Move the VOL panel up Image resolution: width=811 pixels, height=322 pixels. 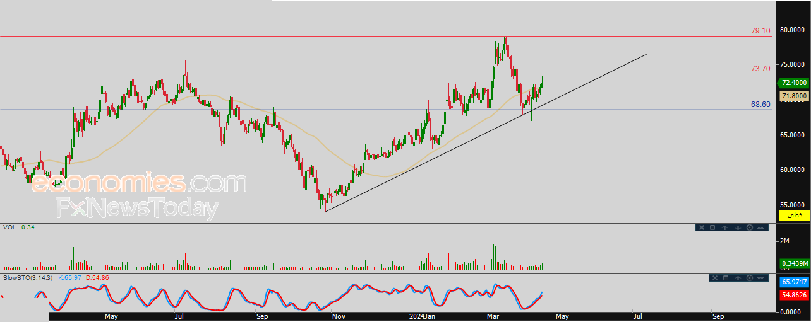click(724, 227)
